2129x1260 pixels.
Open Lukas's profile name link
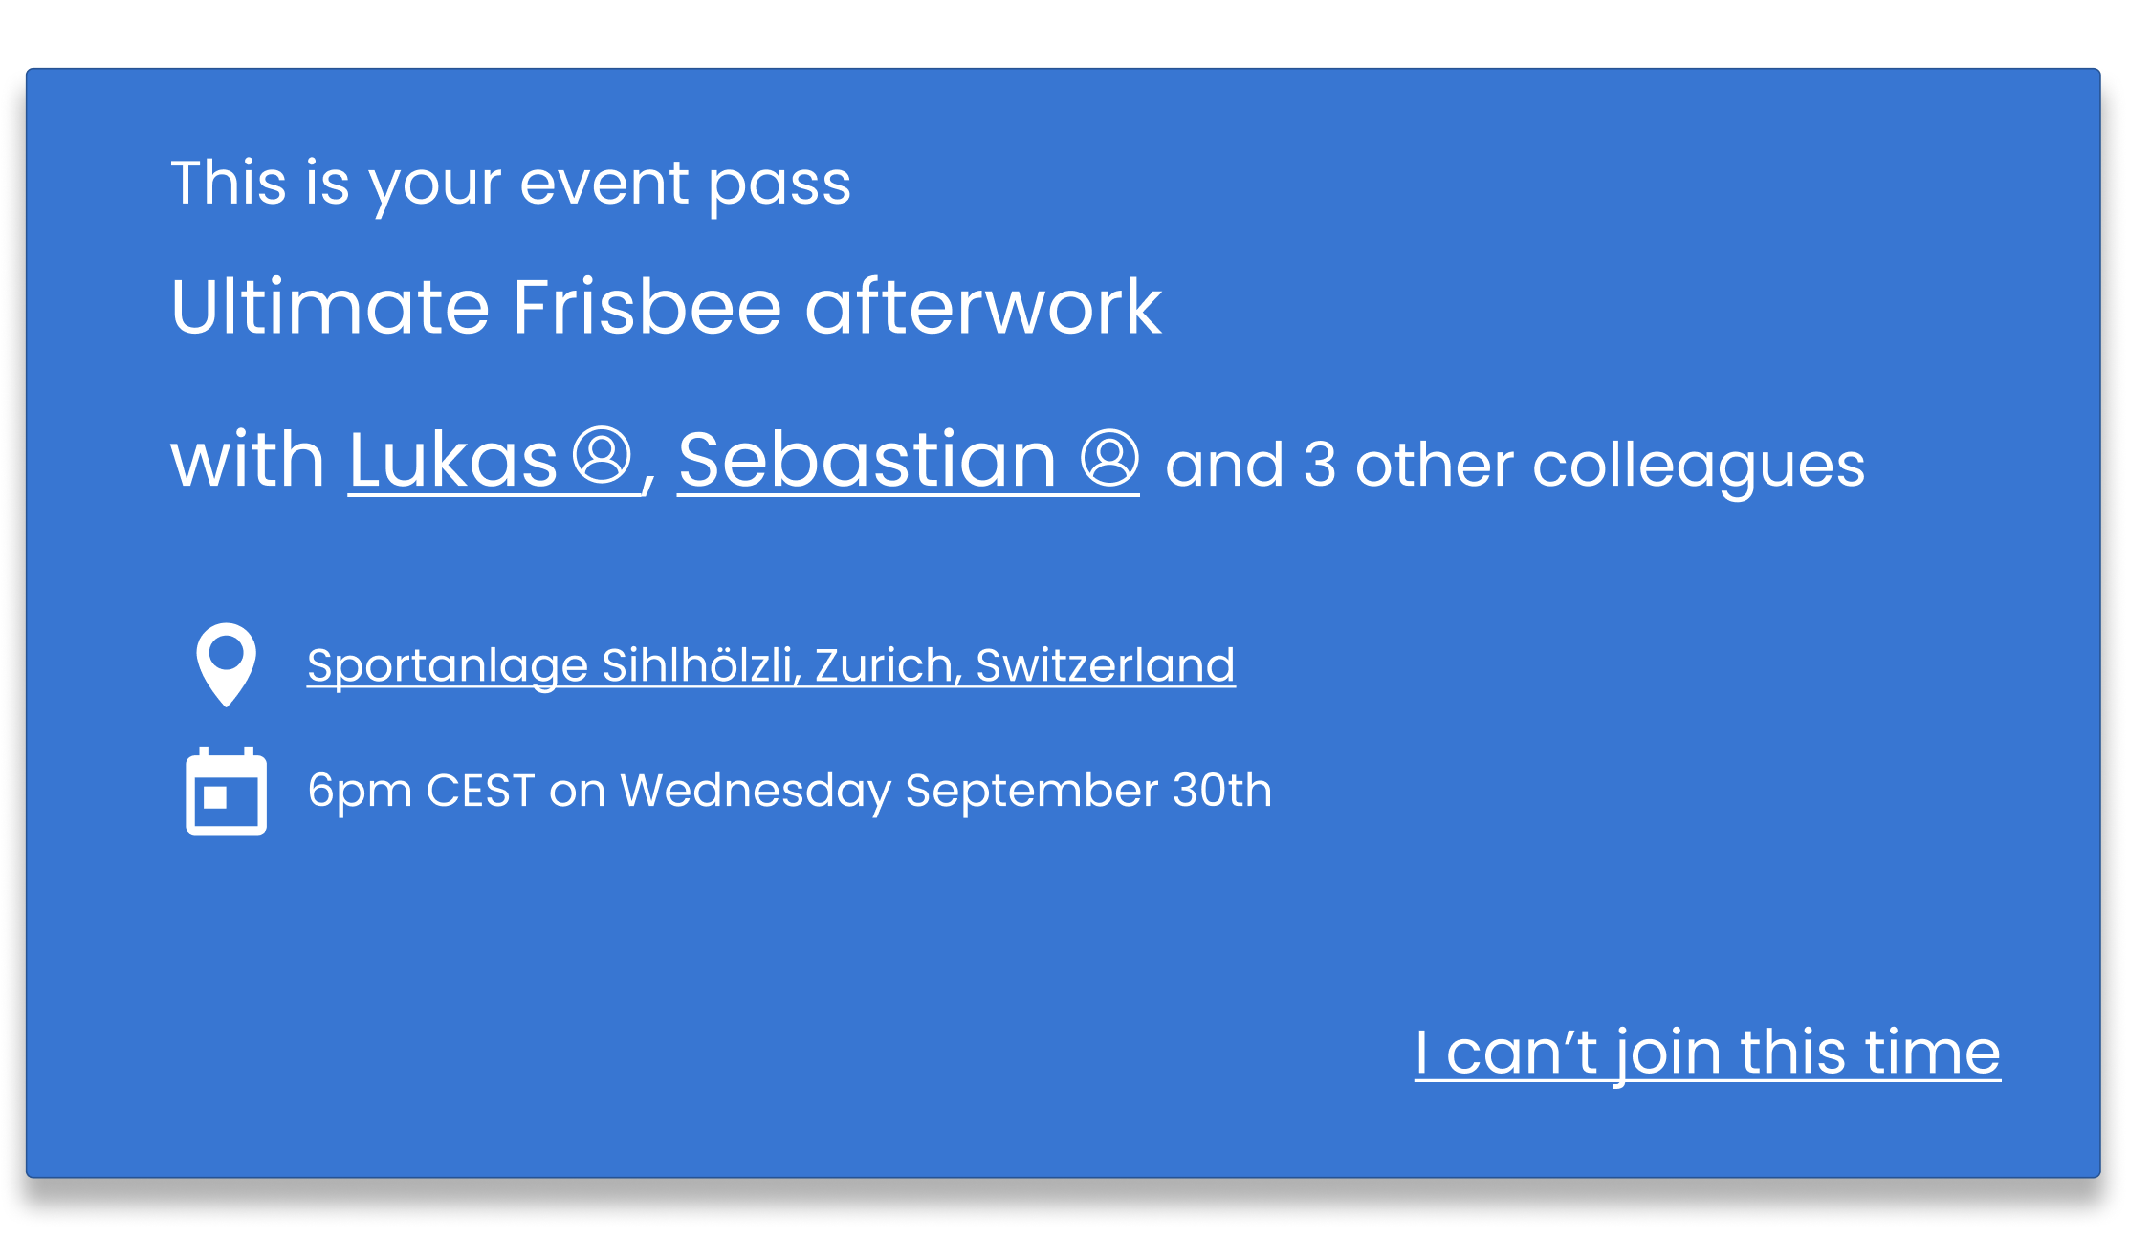click(452, 461)
